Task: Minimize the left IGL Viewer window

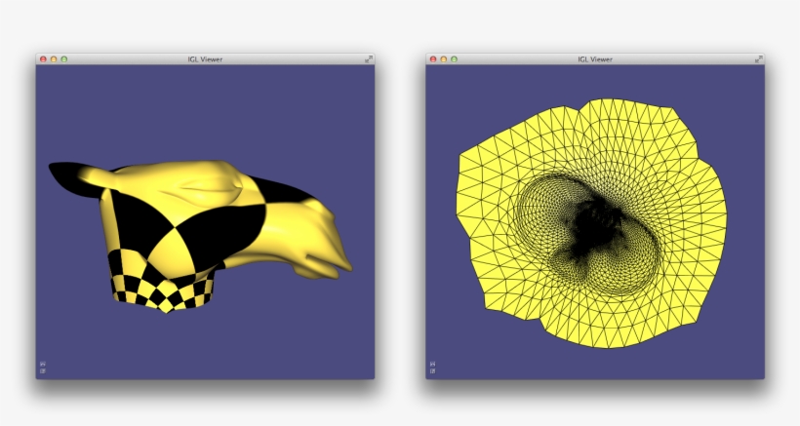Action: pyautogui.click(x=54, y=59)
